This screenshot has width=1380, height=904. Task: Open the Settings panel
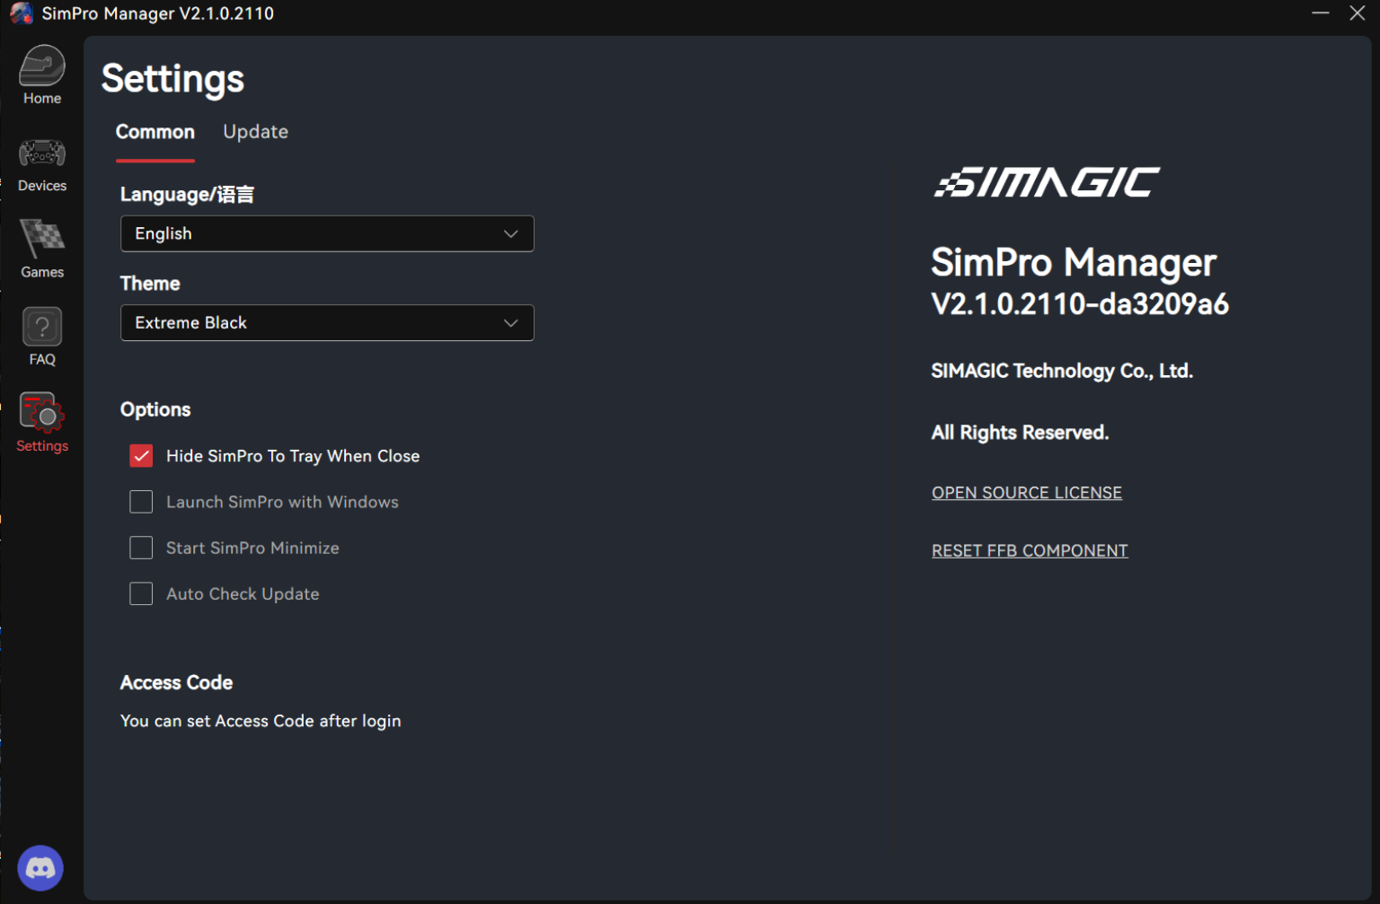click(x=41, y=420)
